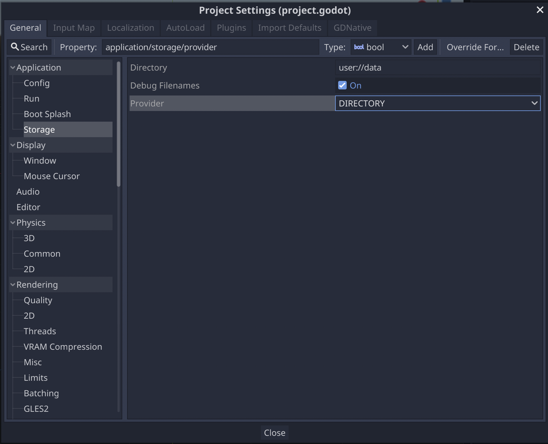Screen dimensions: 548x444
Task: Collapse the Rendering tree section
Action: tap(13, 285)
